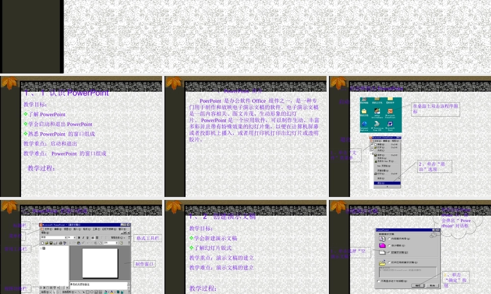Open the '1、1 认识 PowerPoint' slide
Image resolution: width=491 pixels, height=294 pixels.
[81, 136]
